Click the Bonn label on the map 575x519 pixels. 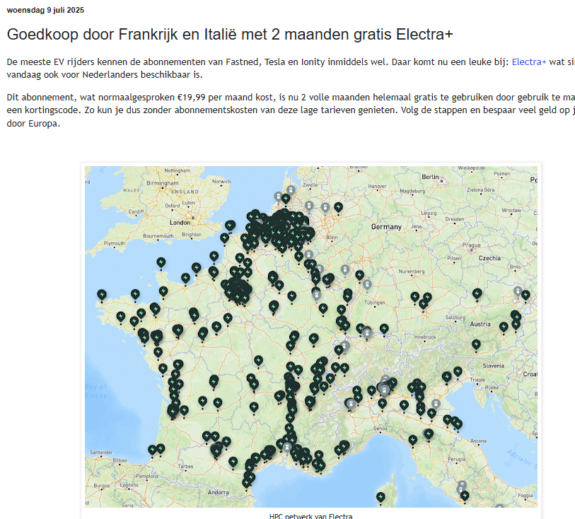click(x=332, y=237)
